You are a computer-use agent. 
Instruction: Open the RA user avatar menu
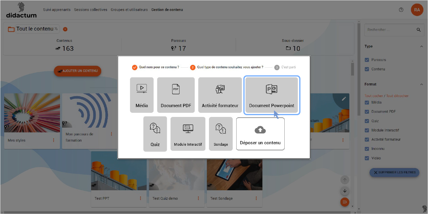pyautogui.click(x=417, y=10)
